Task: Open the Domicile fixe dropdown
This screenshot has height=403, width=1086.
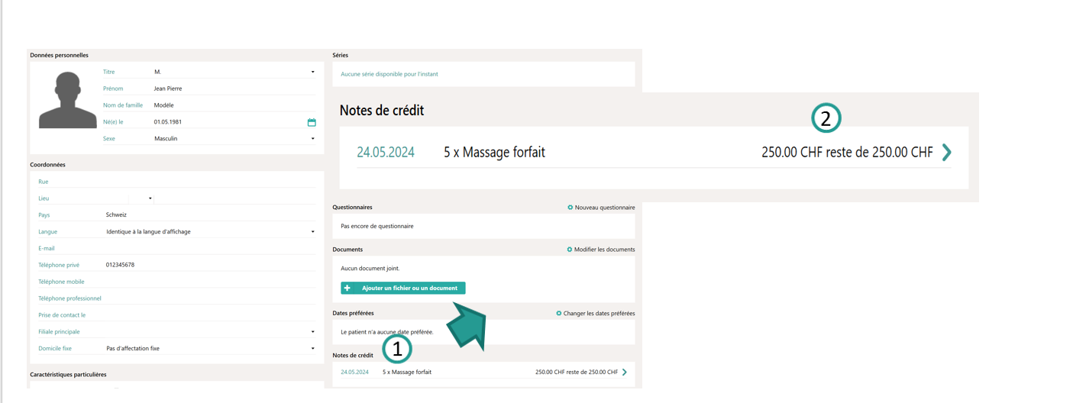Action: [x=312, y=349]
